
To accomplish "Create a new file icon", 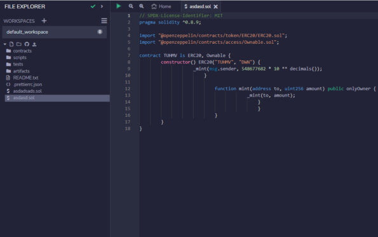I will pos(11,44).
